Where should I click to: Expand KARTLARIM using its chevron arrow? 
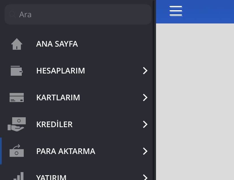145,97
